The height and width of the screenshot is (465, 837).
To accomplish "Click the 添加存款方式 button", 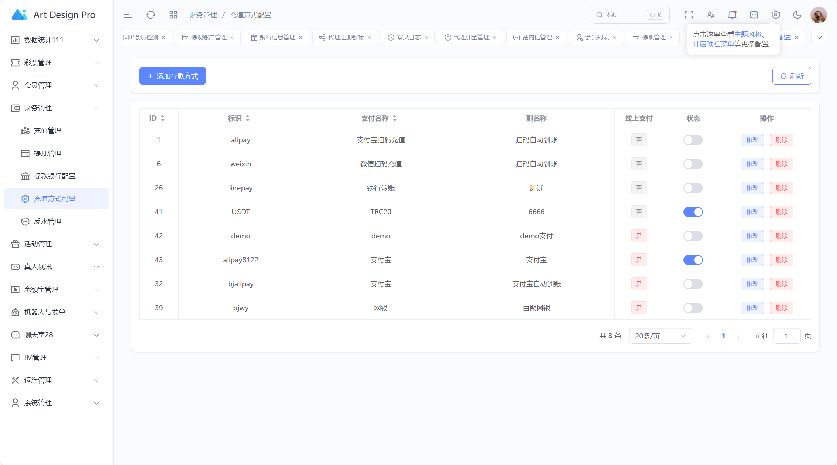I will pos(172,76).
